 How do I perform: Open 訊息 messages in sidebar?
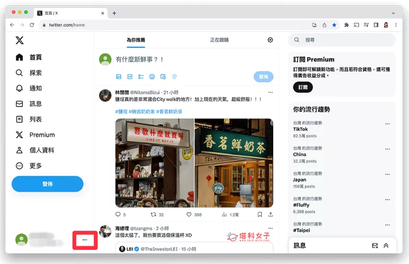(29, 104)
